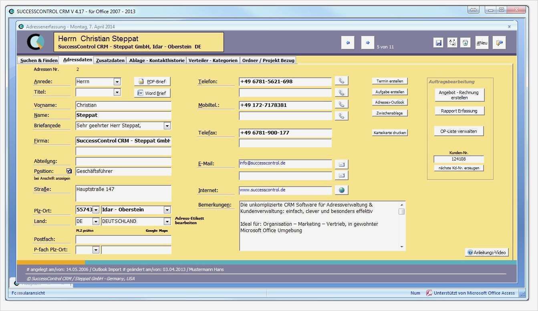Send email via the envelope icon
538x311 pixels.
point(341,164)
